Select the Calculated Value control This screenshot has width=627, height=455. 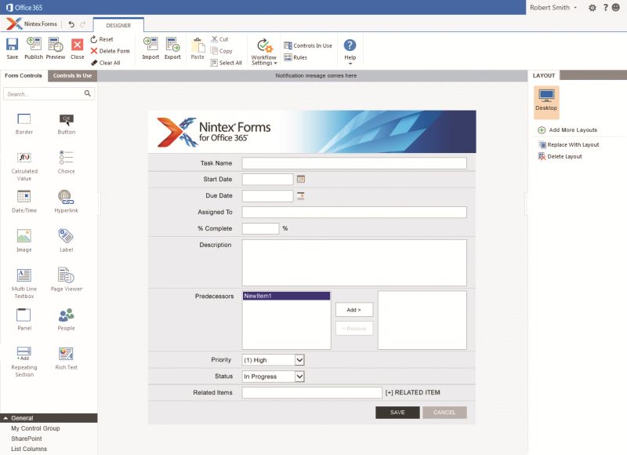click(24, 162)
